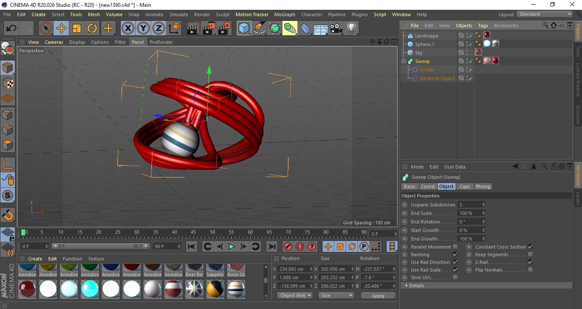Click the timeline preview range slider
This screenshot has width=582, height=309.
pyautogui.click(x=101, y=246)
